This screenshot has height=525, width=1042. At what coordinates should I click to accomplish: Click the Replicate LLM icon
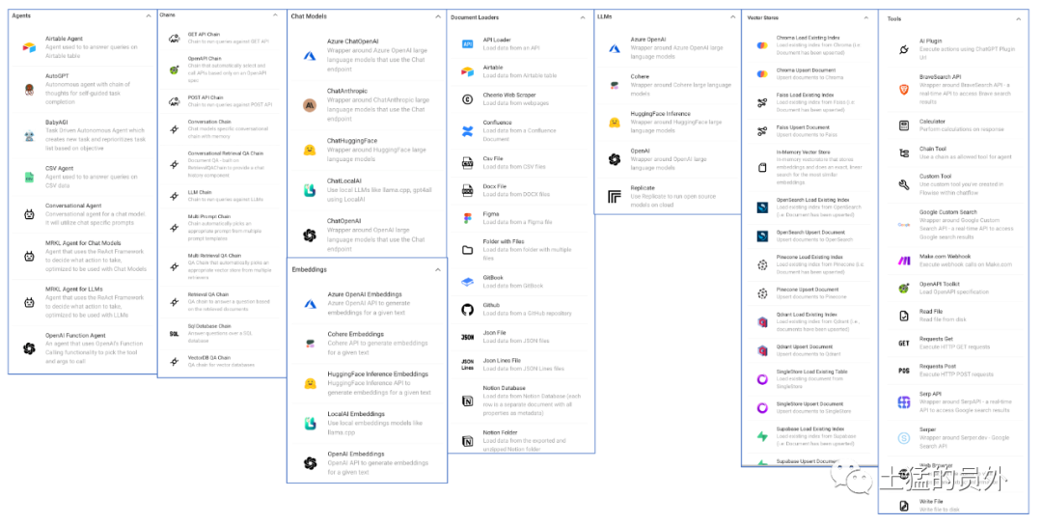pyautogui.click(x=615, y=197)
